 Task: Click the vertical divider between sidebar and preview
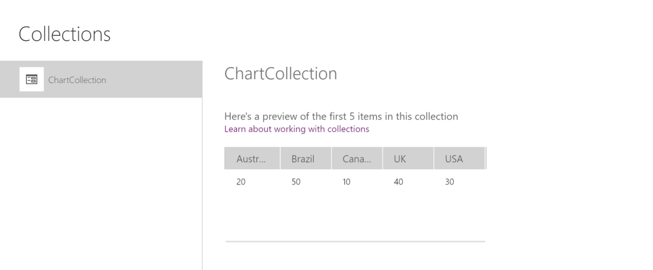point(202,185)
